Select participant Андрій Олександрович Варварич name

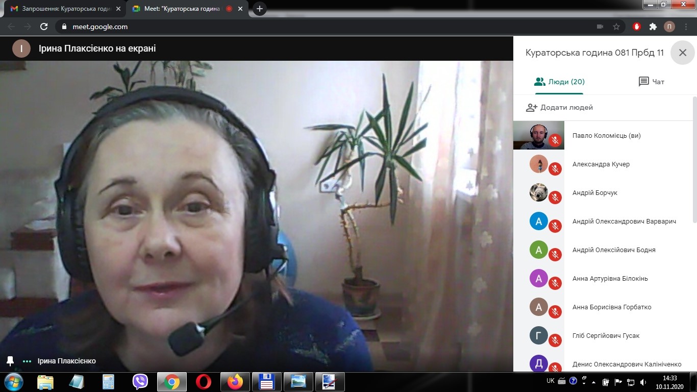624,222
